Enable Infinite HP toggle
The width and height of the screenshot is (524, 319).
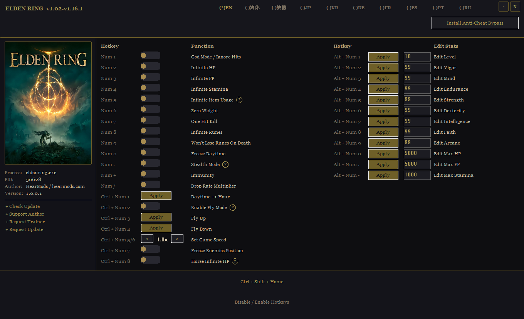(x=150, y=66)
